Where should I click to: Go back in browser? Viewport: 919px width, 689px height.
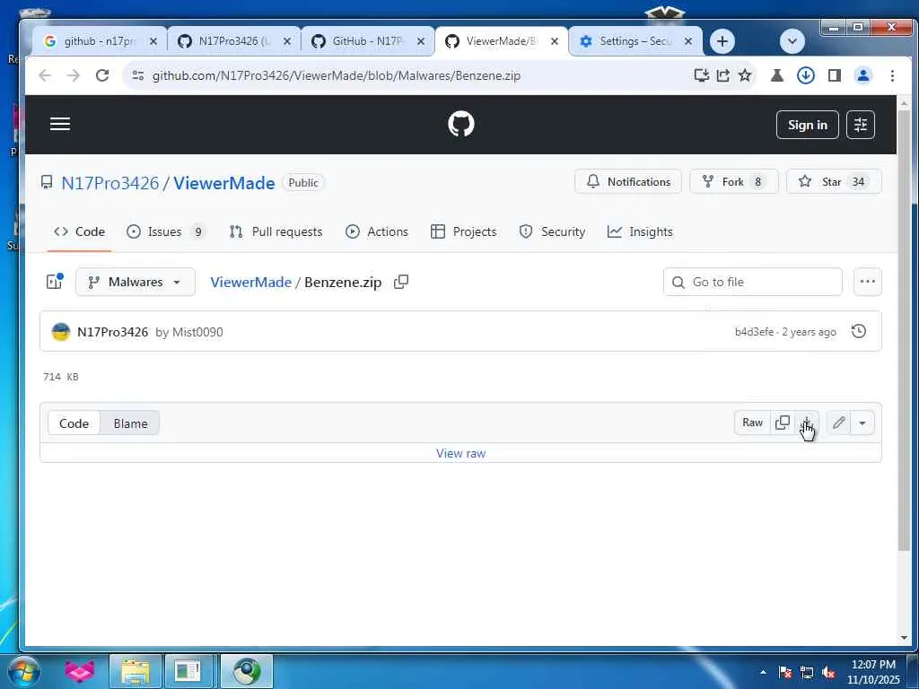click(45, 75)
